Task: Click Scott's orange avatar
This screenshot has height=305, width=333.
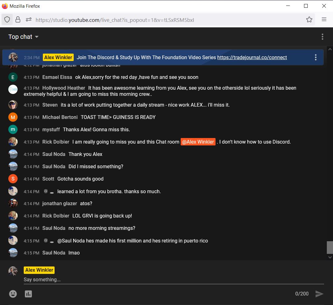Action: coord(13,179)
